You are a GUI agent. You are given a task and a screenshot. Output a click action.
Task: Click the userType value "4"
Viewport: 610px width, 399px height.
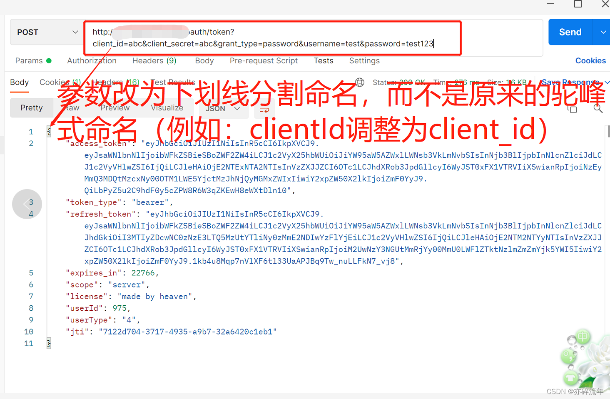click(x=129, y=320)
